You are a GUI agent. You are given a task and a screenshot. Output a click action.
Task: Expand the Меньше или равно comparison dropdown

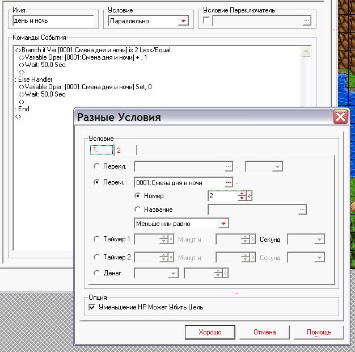[x=223, y=224]
